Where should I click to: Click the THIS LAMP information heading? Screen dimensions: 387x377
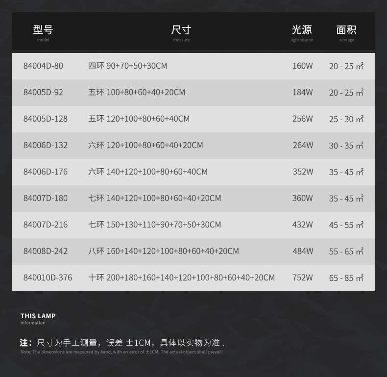click(38, 316)
